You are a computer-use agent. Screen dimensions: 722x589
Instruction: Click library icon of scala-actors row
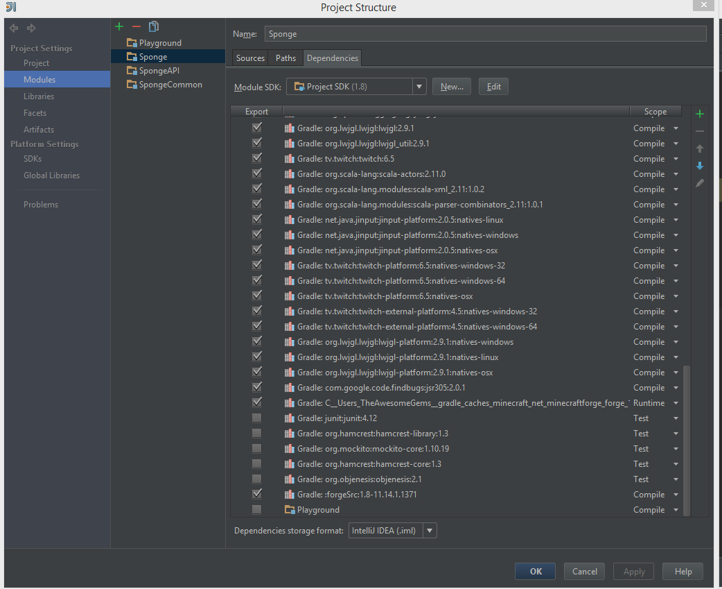[289, 174]
